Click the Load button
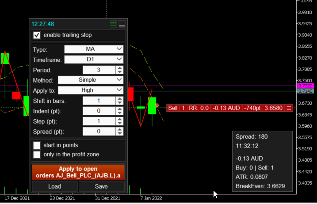Image resolution: width=317 pixels, height=204 pixels. pos(54,186)
